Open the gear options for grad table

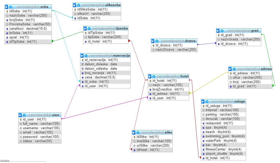(x=222, y=31)
